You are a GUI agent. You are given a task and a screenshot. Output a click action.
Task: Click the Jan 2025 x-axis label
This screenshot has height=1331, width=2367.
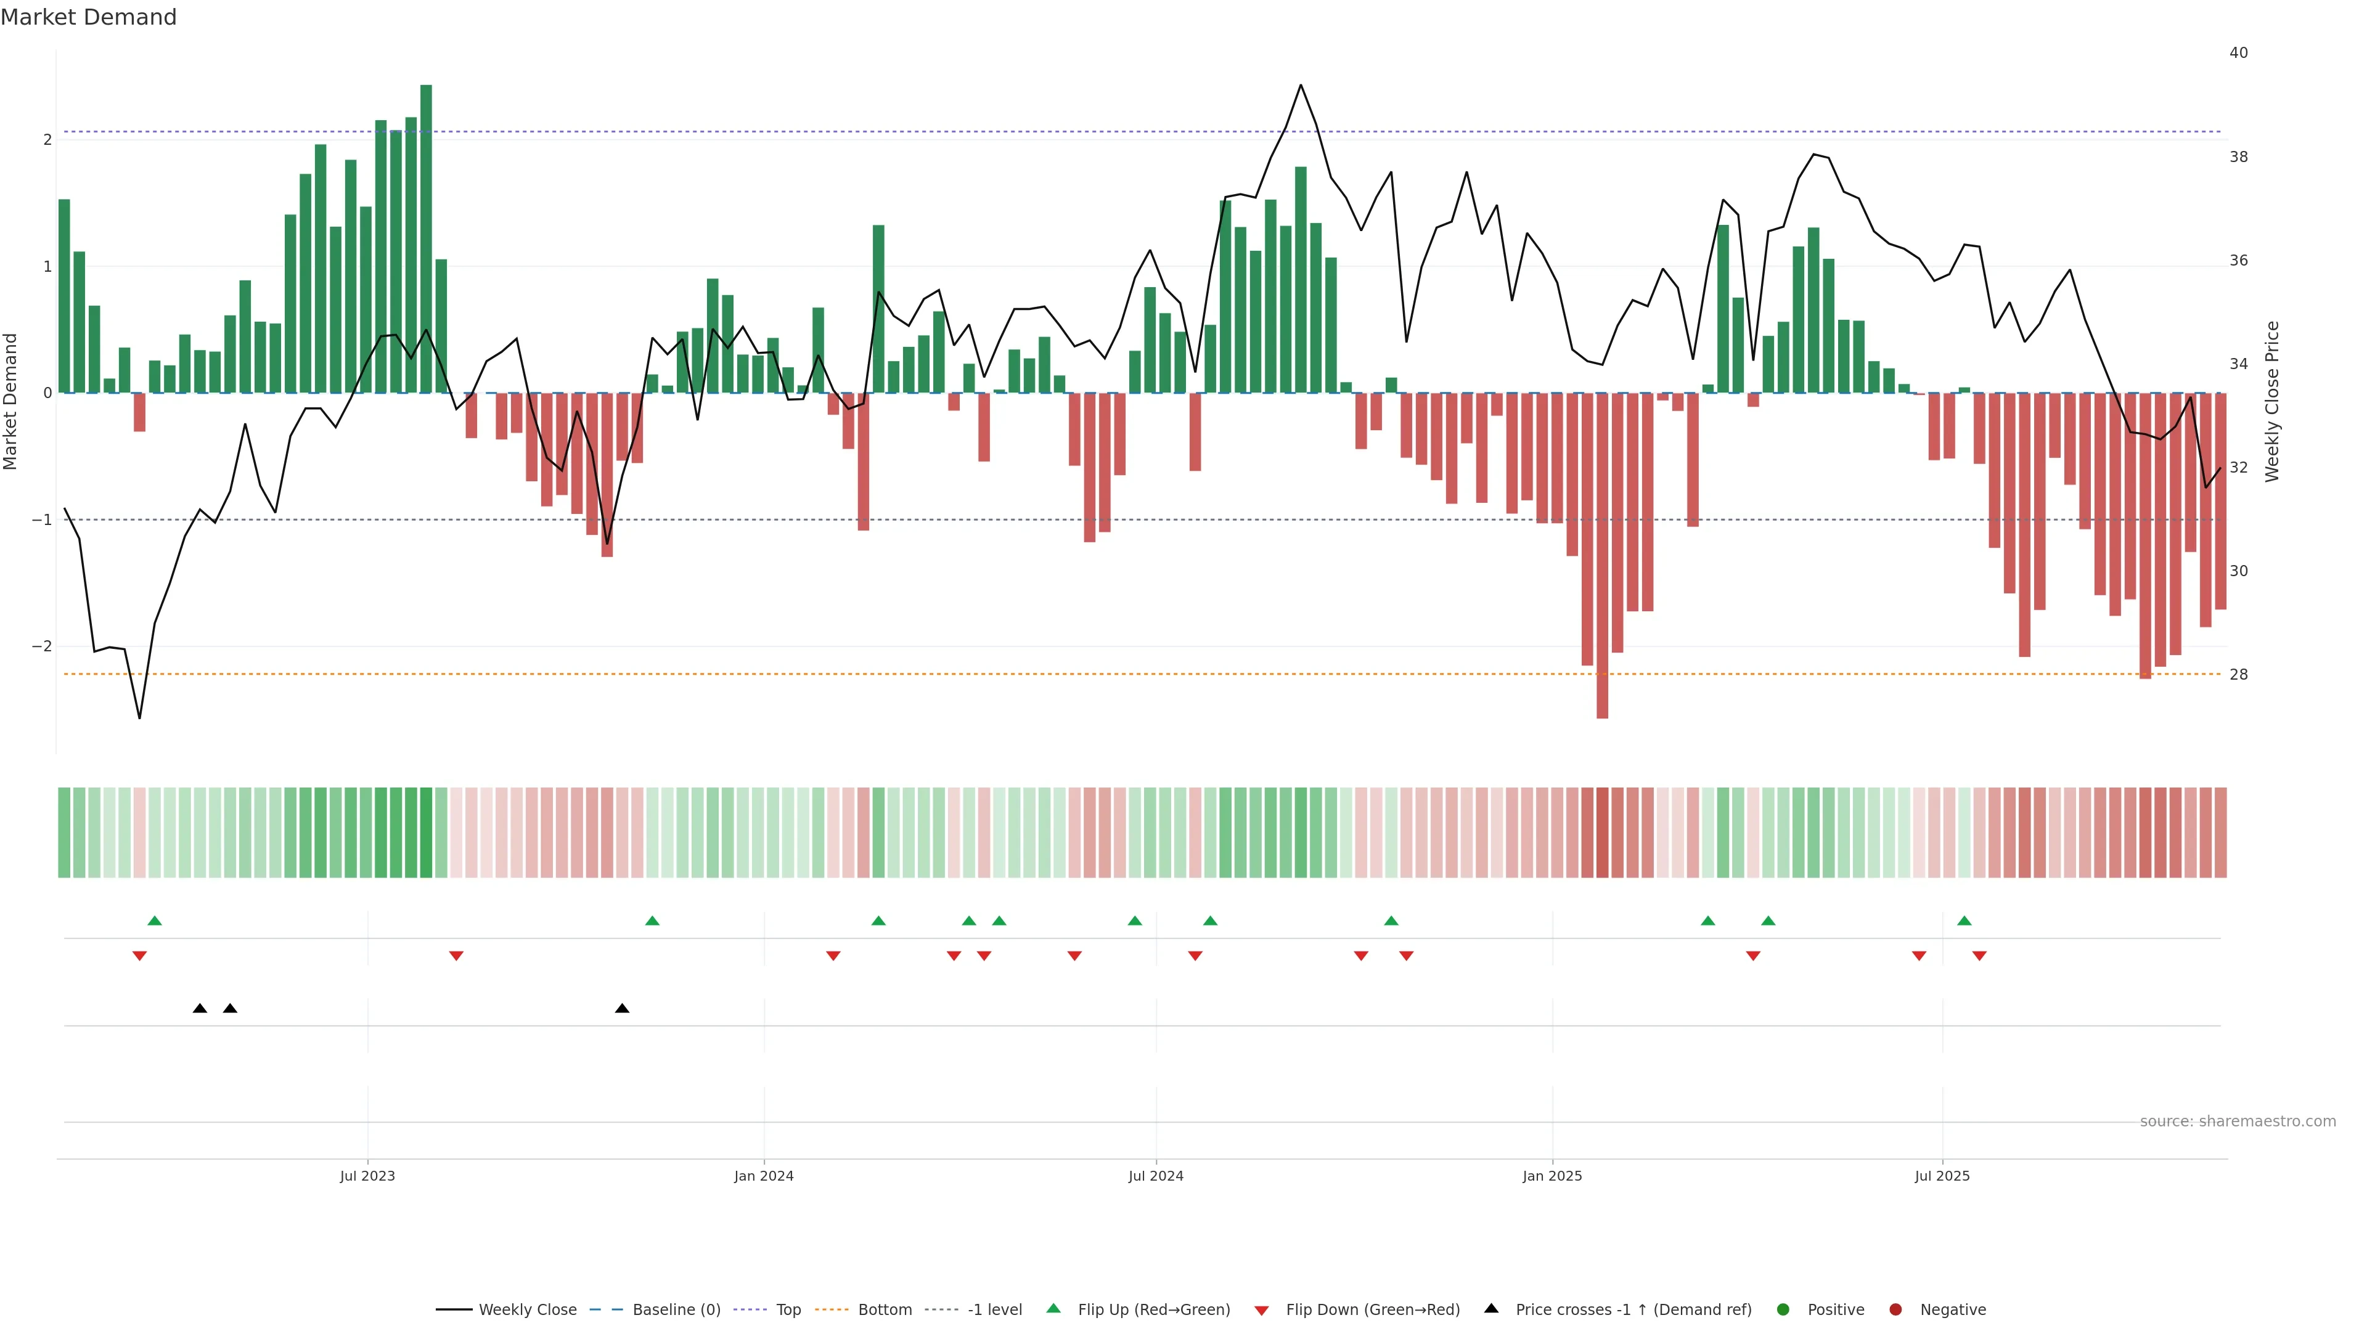[1552, 1177]
